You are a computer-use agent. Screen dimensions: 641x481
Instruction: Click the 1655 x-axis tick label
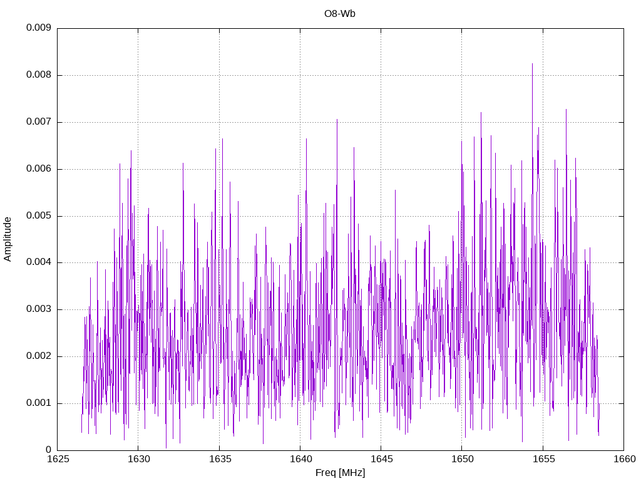543,459
